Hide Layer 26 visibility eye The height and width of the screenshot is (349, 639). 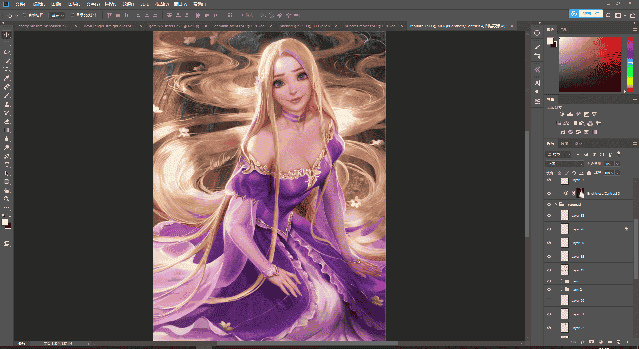point(549,229)
